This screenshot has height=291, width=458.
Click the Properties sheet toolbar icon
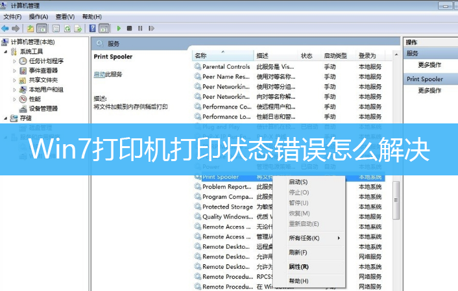(x=56, y=29)
